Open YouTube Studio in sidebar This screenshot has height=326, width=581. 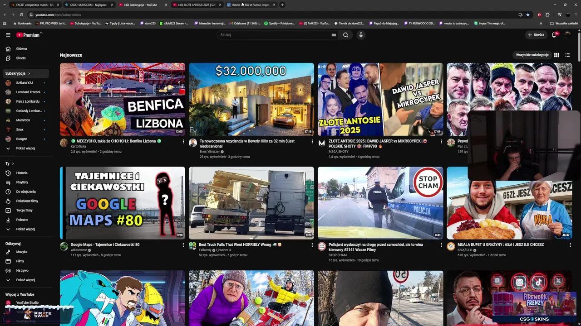(27, 302)
